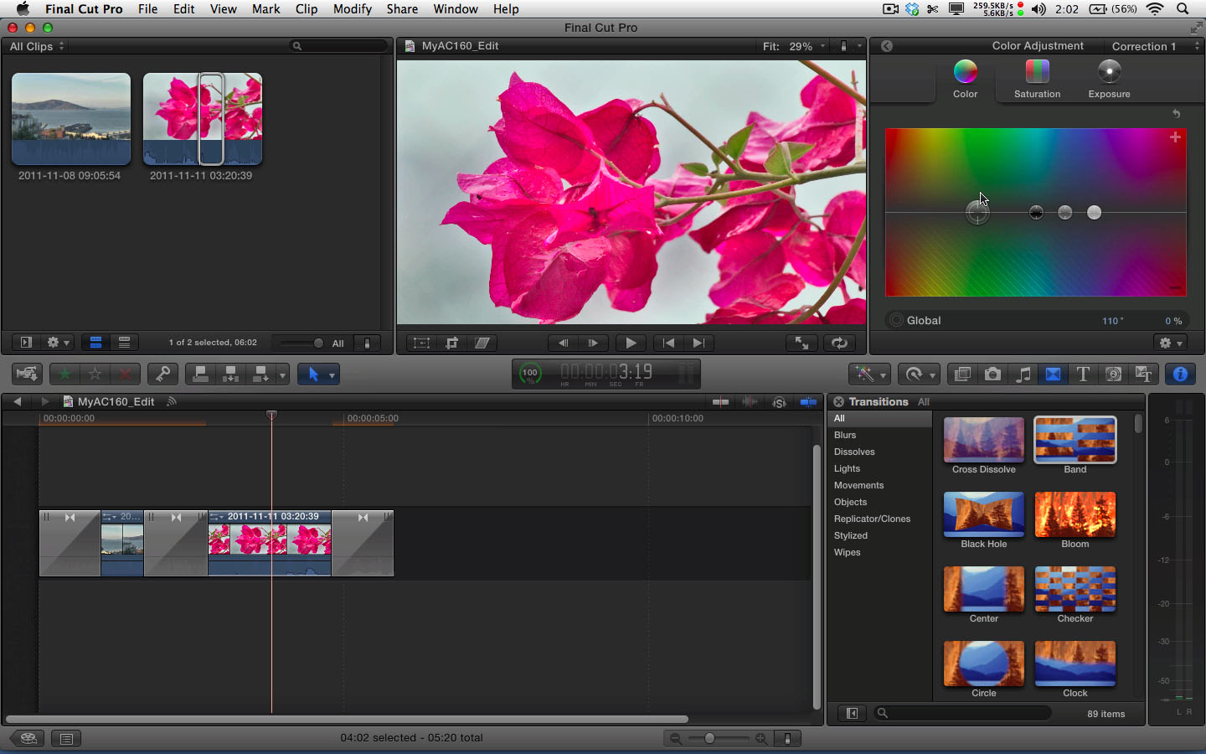
Task: Open the Generators browser
Action: 1113,374
